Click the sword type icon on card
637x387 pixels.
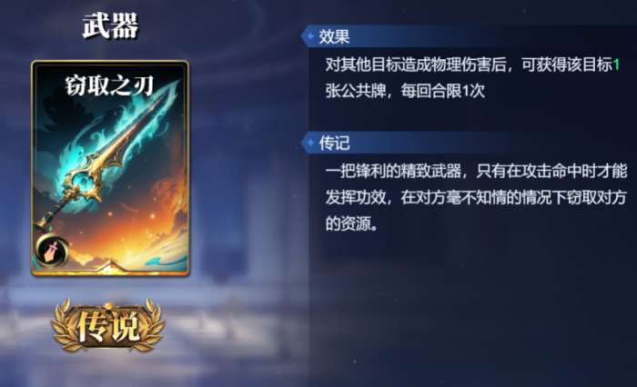tap(53, 251)
